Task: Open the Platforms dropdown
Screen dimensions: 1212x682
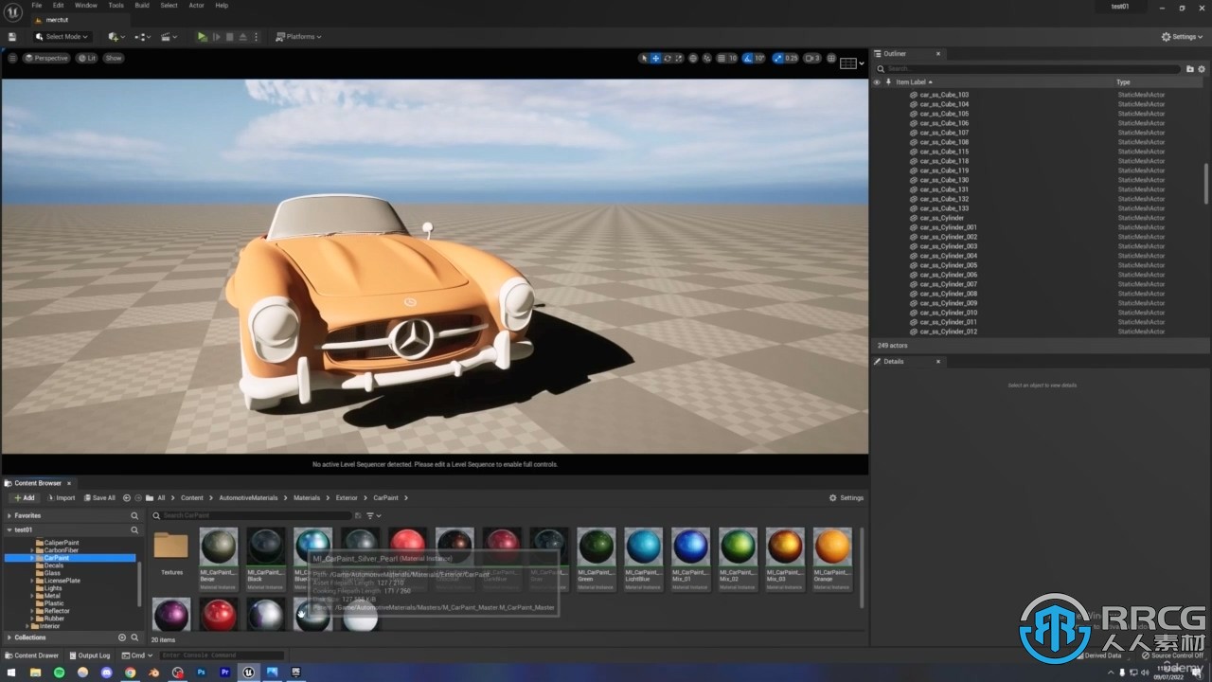Action: (298, 37)
